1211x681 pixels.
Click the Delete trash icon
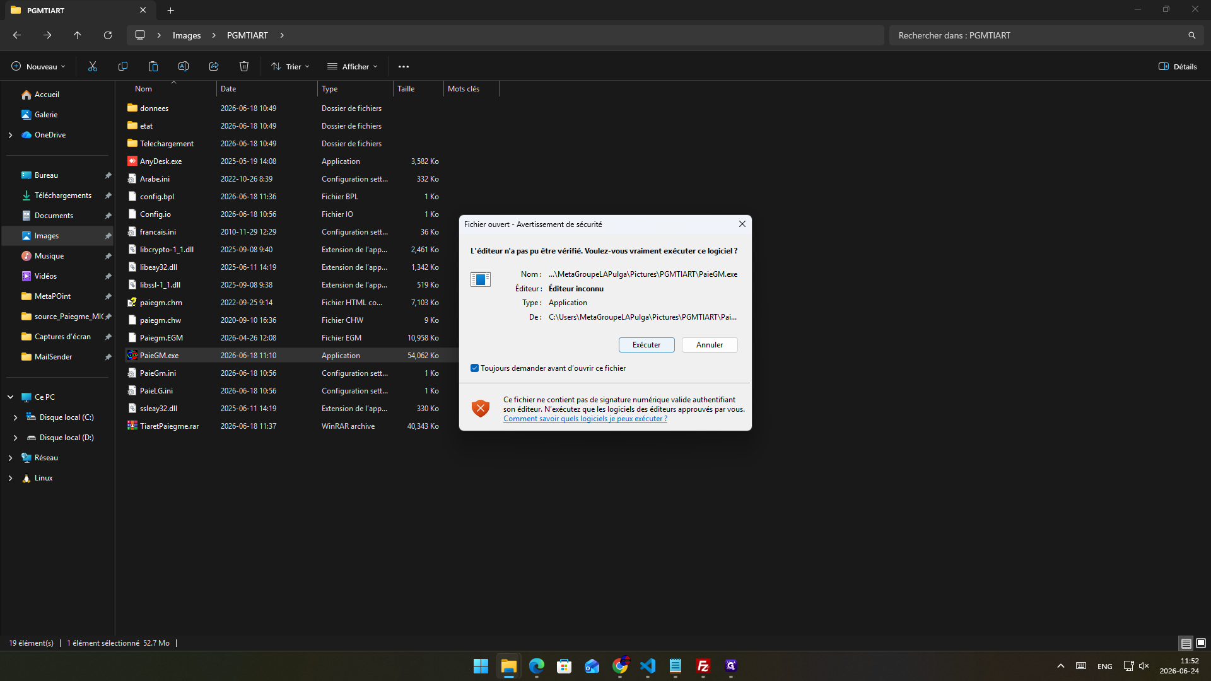(x=244, y=66)
